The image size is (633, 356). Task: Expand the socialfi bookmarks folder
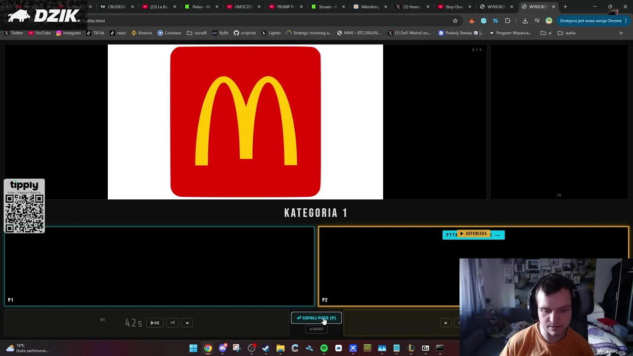[197, 33]
